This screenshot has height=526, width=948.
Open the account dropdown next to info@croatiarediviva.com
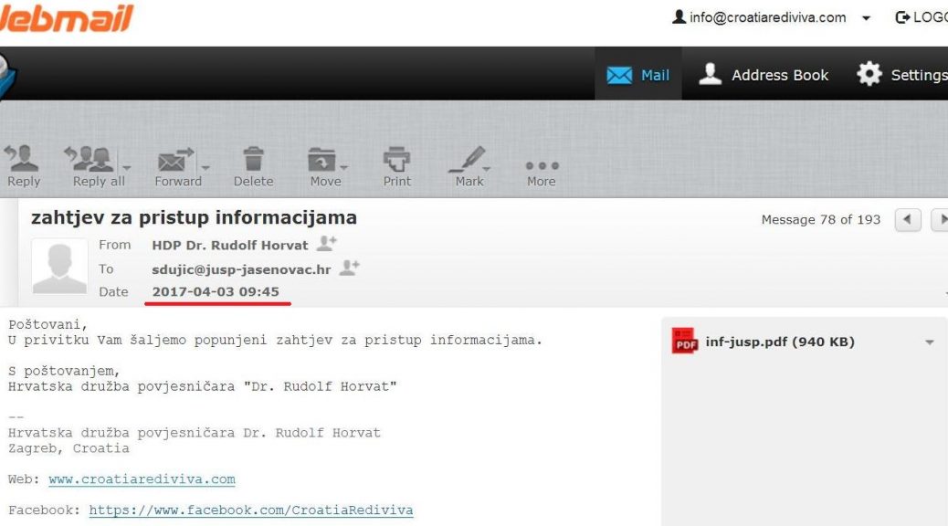coord(866,17)
